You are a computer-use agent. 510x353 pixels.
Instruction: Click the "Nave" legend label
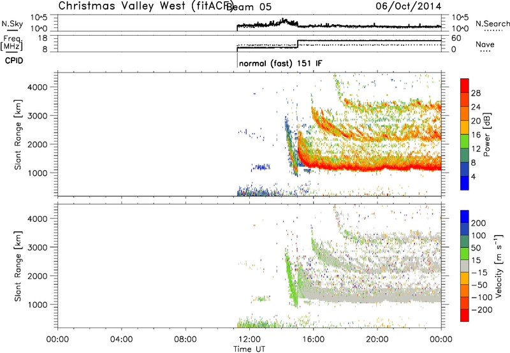point(485,44)
